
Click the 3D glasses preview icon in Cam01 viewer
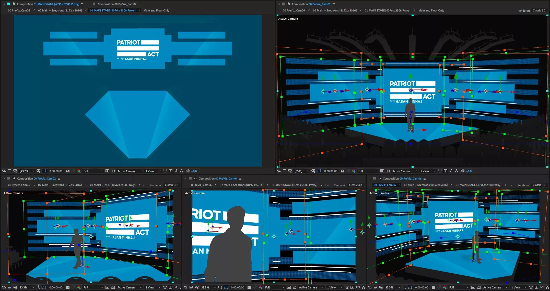coord(290,171)
